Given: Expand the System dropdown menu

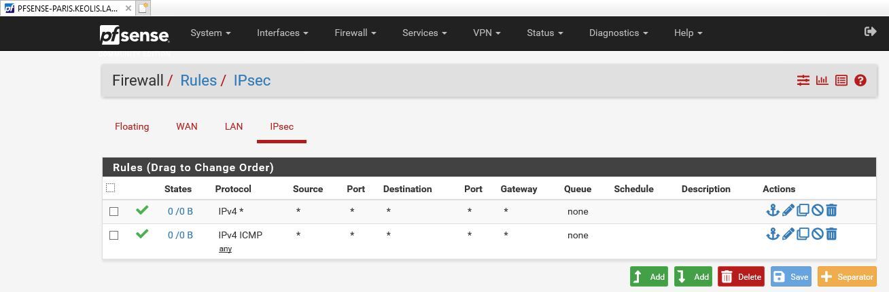Looking at the screenshot, I should point(210,33).
